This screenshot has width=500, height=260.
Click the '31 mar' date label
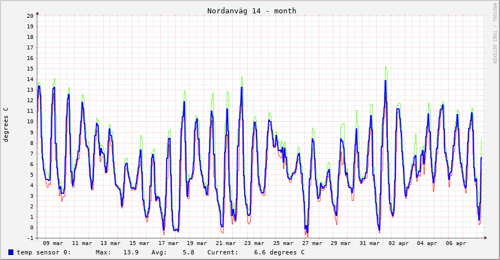(x=370, y=243)
